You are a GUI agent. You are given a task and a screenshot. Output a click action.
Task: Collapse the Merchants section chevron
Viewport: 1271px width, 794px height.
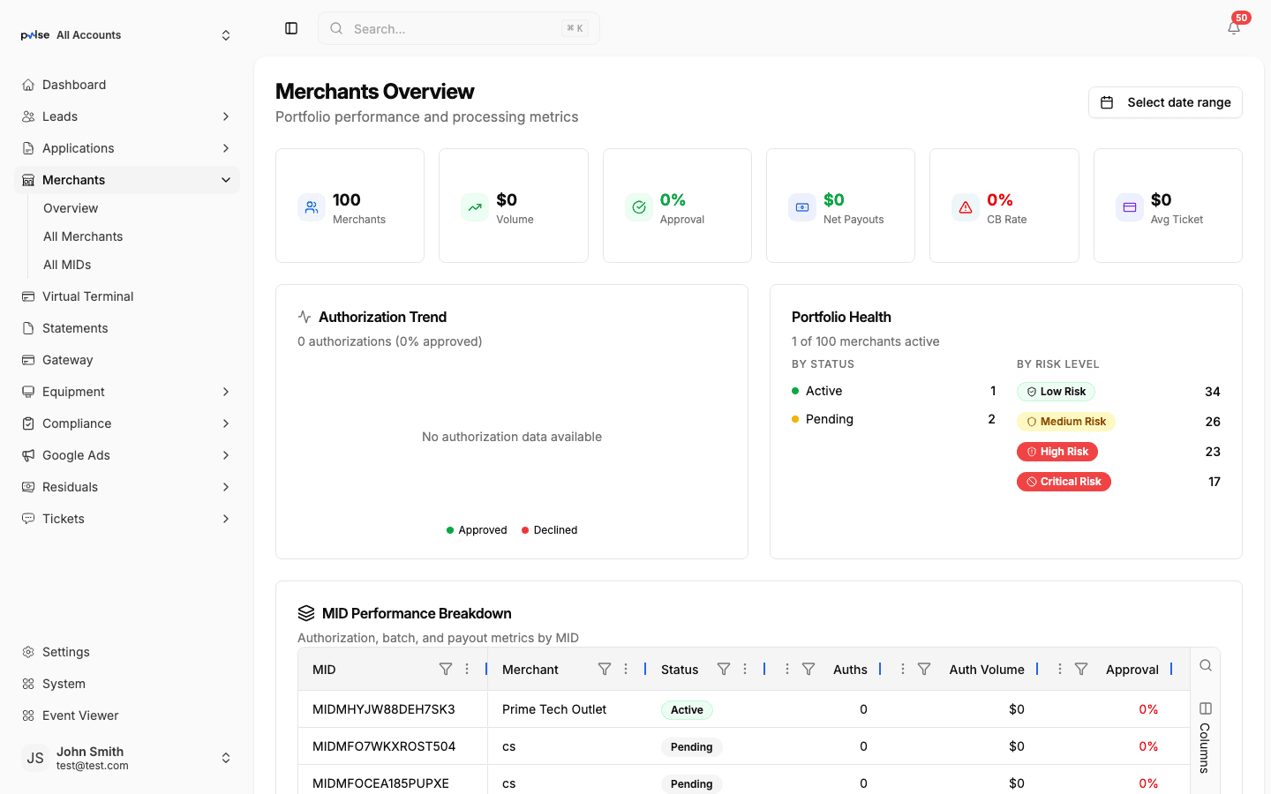click(x=226, y=179)
